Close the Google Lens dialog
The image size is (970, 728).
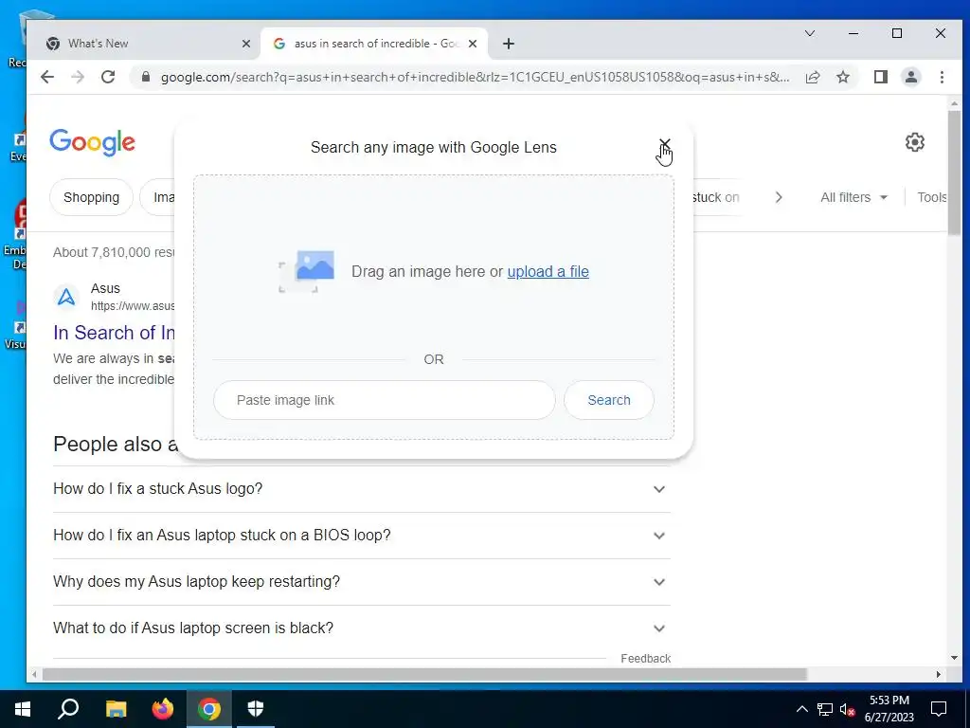(664, 146)
